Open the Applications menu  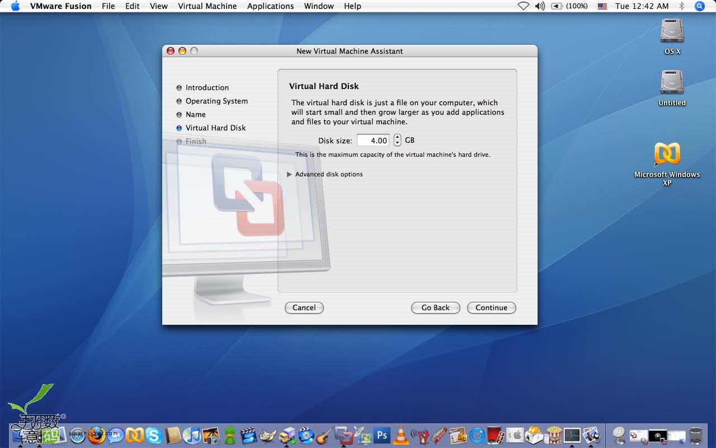(270, 6)
